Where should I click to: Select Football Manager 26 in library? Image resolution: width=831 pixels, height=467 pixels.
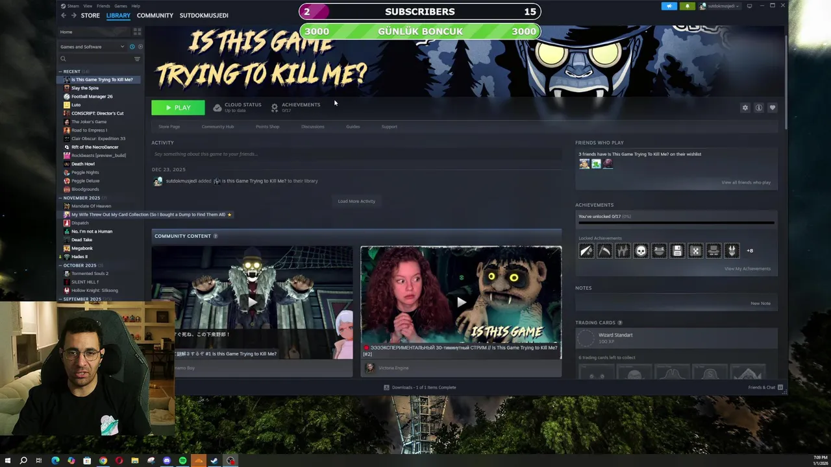[x=92, y=97]
